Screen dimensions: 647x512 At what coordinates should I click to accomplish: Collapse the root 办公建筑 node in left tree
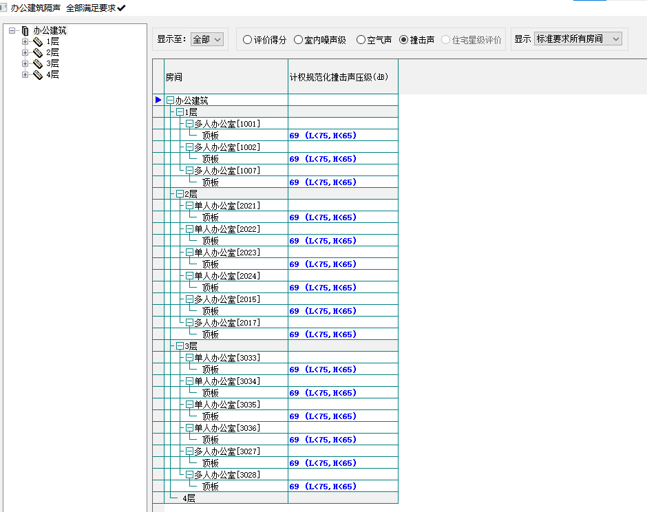pos(12,31)
